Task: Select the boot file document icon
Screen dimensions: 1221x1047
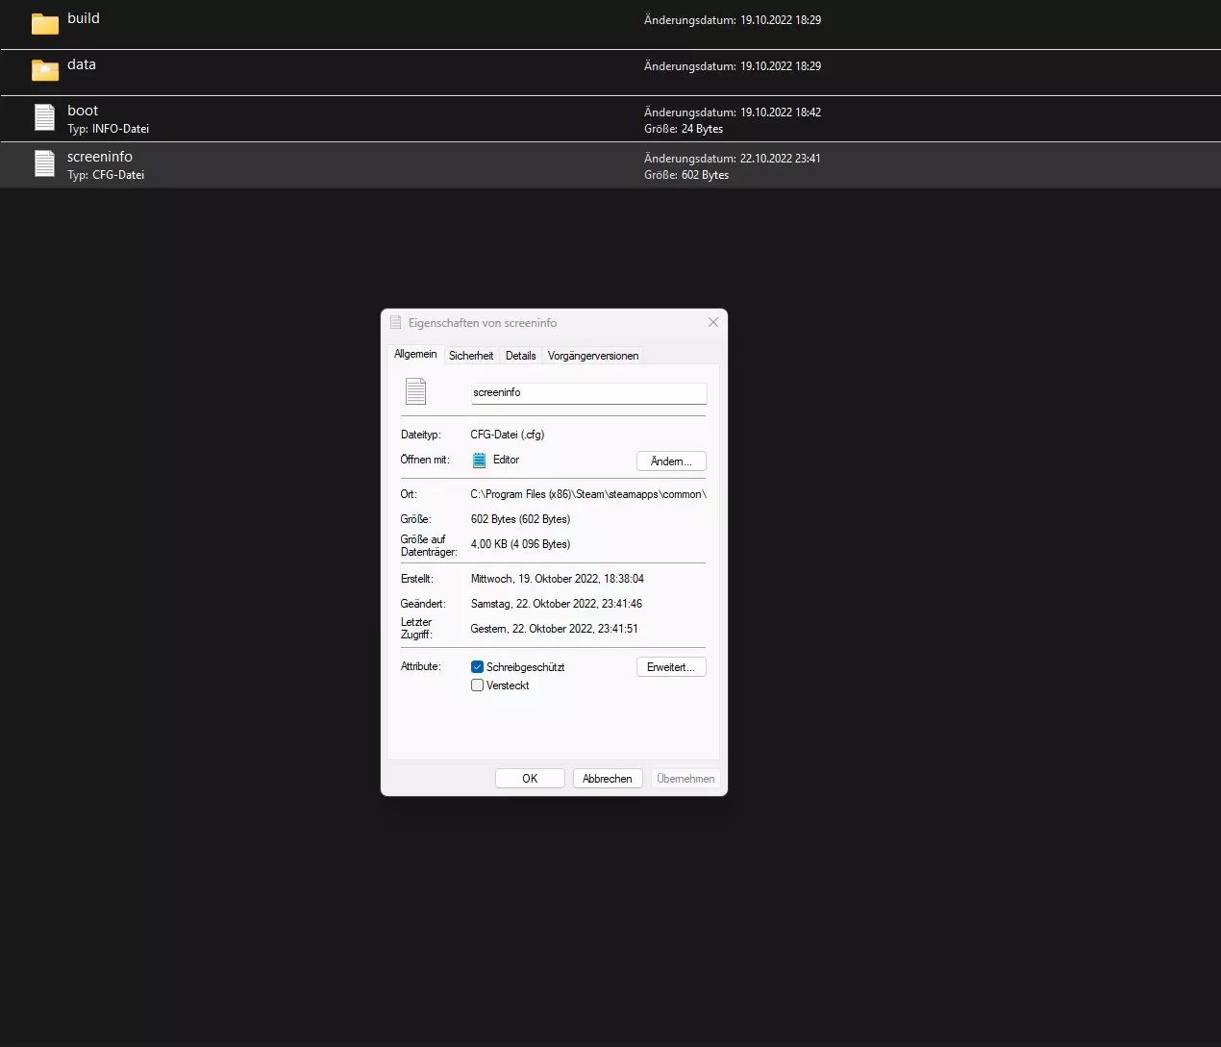Action: 45,117
